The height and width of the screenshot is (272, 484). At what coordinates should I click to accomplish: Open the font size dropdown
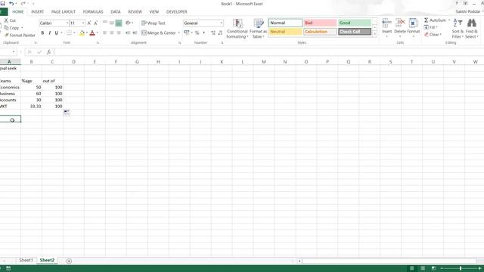83,23
